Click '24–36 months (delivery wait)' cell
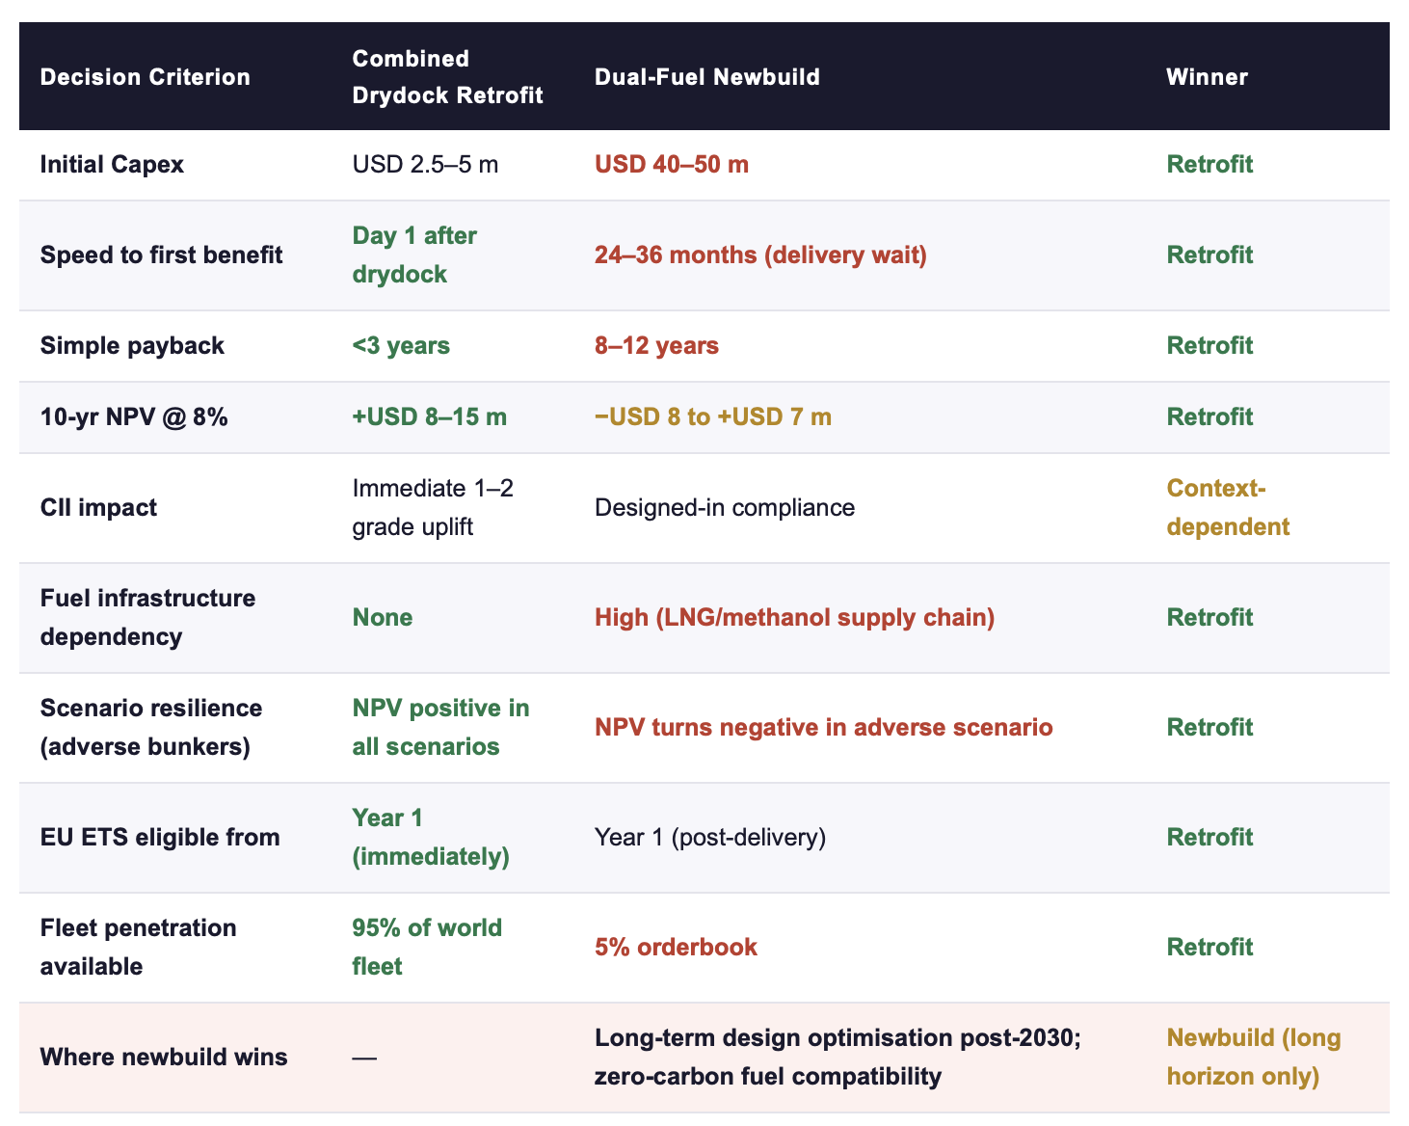This screenshot has width=1409, height=1126. 760,255
